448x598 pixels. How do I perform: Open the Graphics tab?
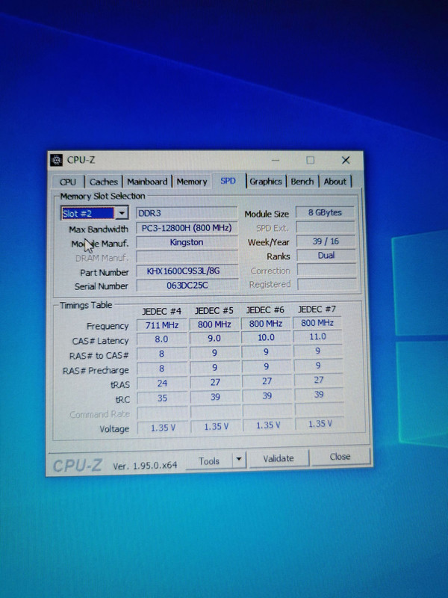pyautogui.click(x=266, y=182)
